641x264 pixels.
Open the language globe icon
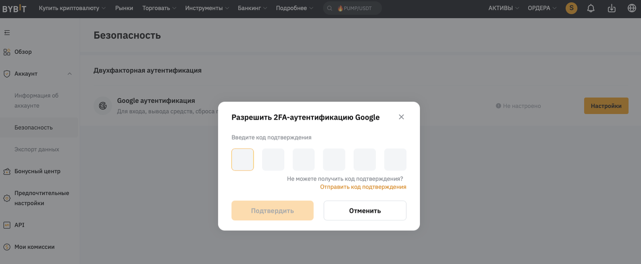click(x=632, y=8)
